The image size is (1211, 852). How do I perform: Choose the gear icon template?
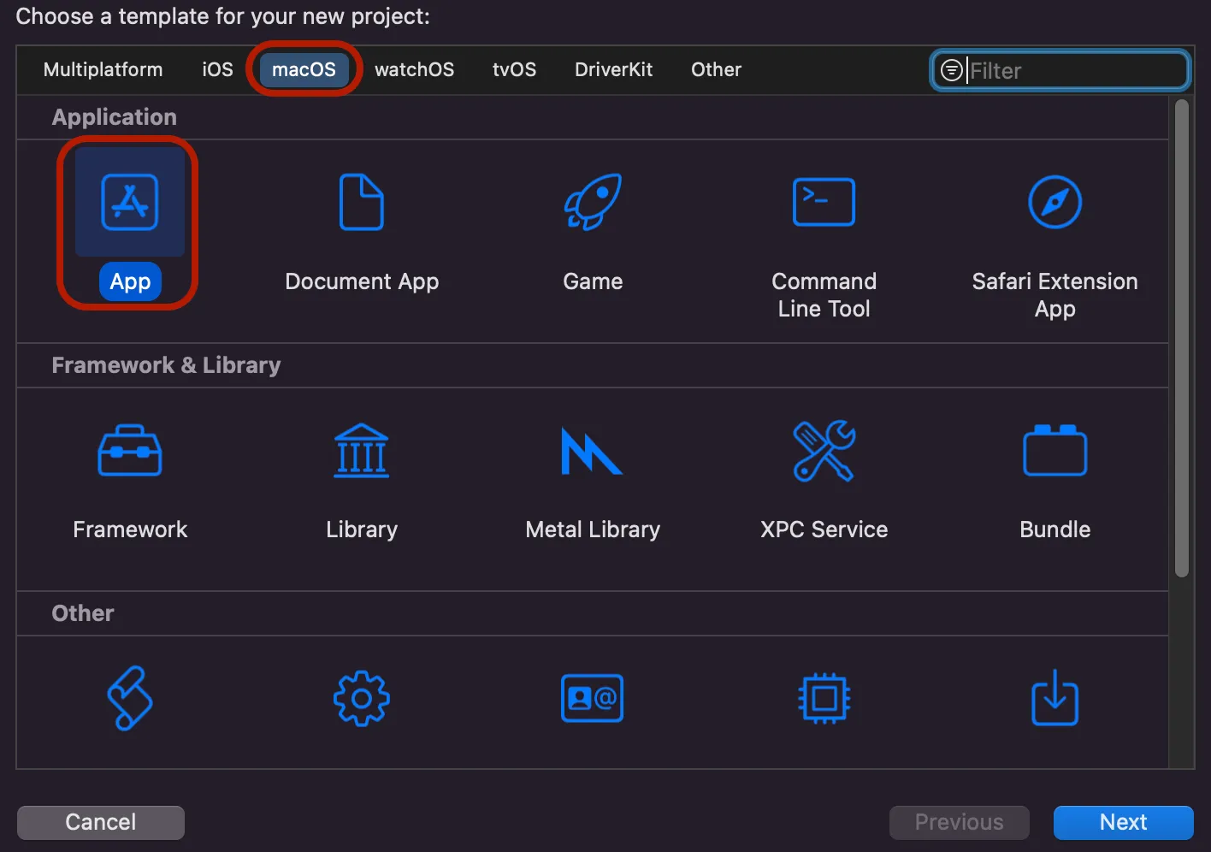[x=362, y=699]
